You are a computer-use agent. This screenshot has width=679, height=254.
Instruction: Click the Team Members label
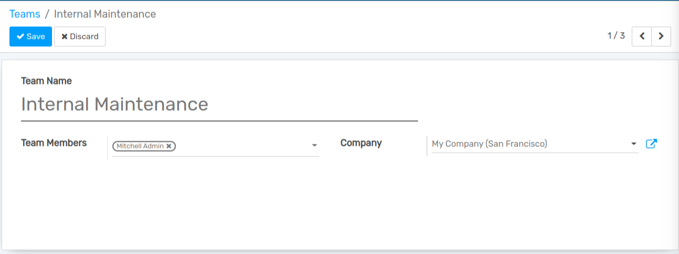54,143
